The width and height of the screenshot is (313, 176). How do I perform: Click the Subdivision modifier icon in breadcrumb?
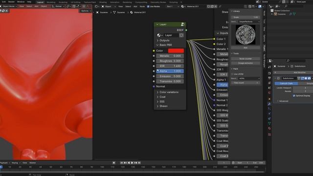point(292,66)
